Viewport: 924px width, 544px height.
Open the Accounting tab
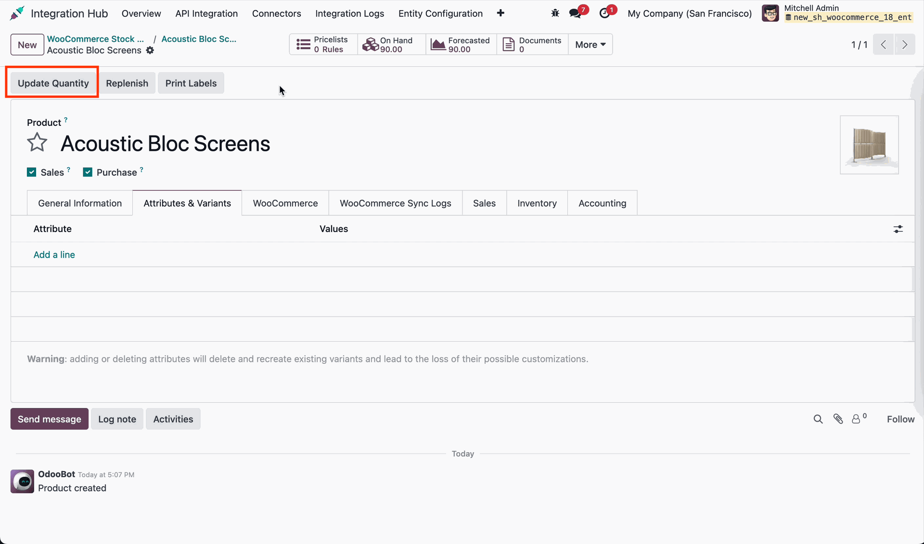pos(602,203)
